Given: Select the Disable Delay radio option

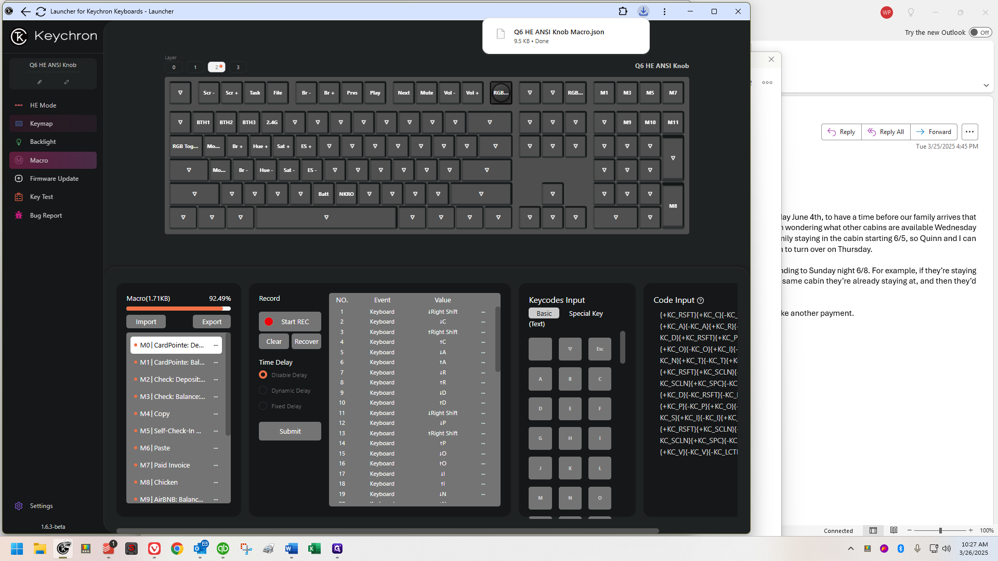Looking at the screenshot, I should [263, 375].
